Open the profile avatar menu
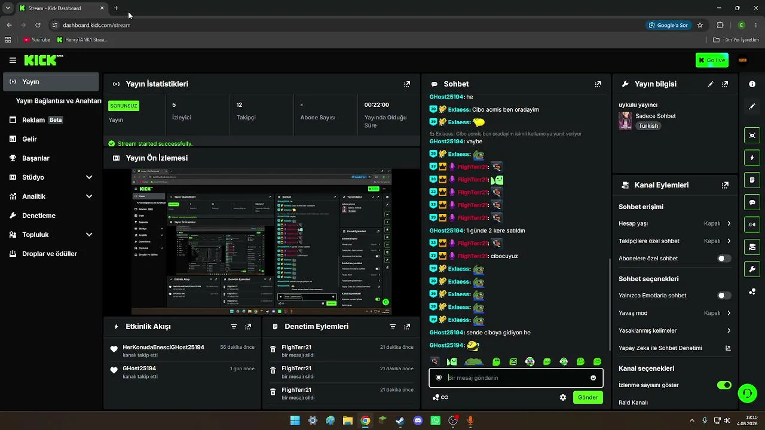The height and width of the screenshot is (430, 765). (x=742, y=60)
